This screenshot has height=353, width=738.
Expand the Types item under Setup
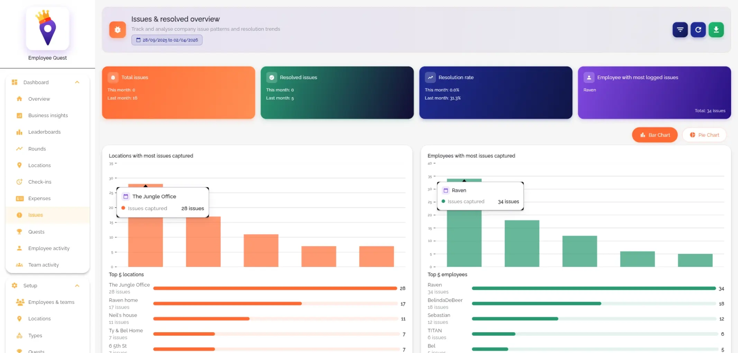pos(35,335)
